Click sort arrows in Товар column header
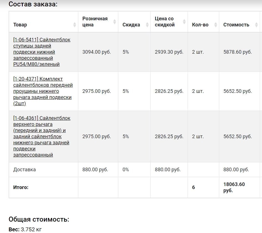 pos(74,25)
